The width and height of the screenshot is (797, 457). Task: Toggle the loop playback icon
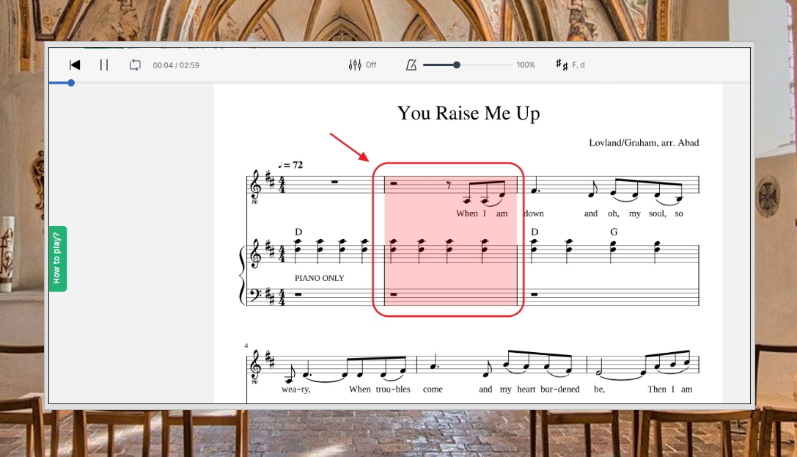coord(135,65)
